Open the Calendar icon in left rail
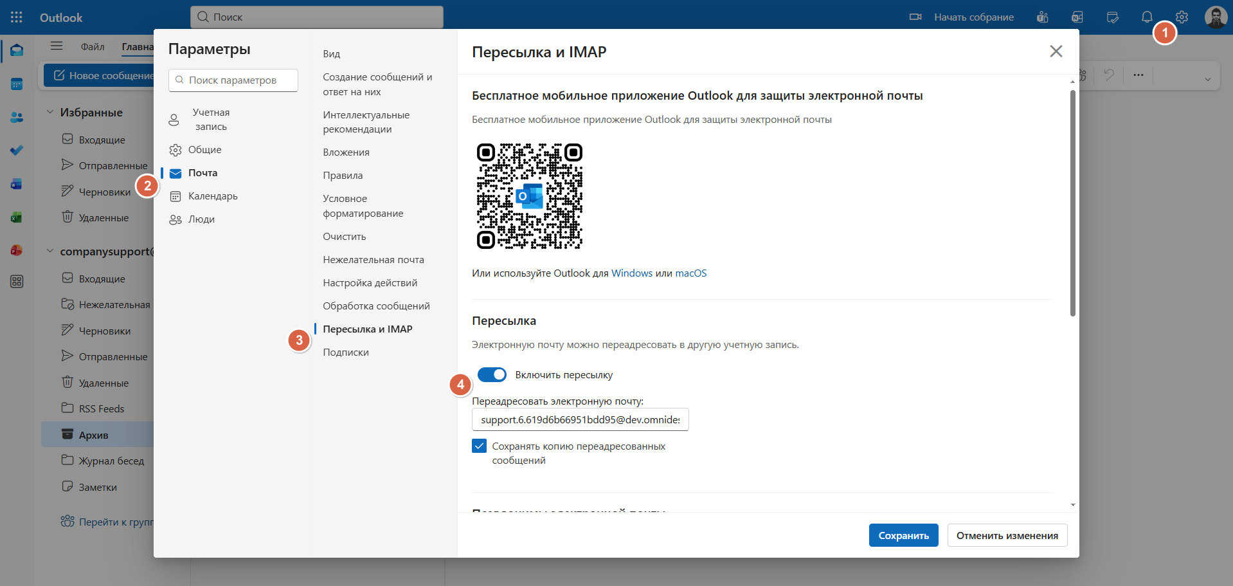Screen dimensions: 1233x586 [17, 84]
